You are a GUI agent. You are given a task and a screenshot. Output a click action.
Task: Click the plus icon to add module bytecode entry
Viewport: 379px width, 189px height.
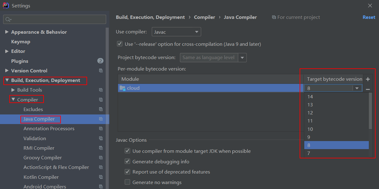click(x=368, y=79)
